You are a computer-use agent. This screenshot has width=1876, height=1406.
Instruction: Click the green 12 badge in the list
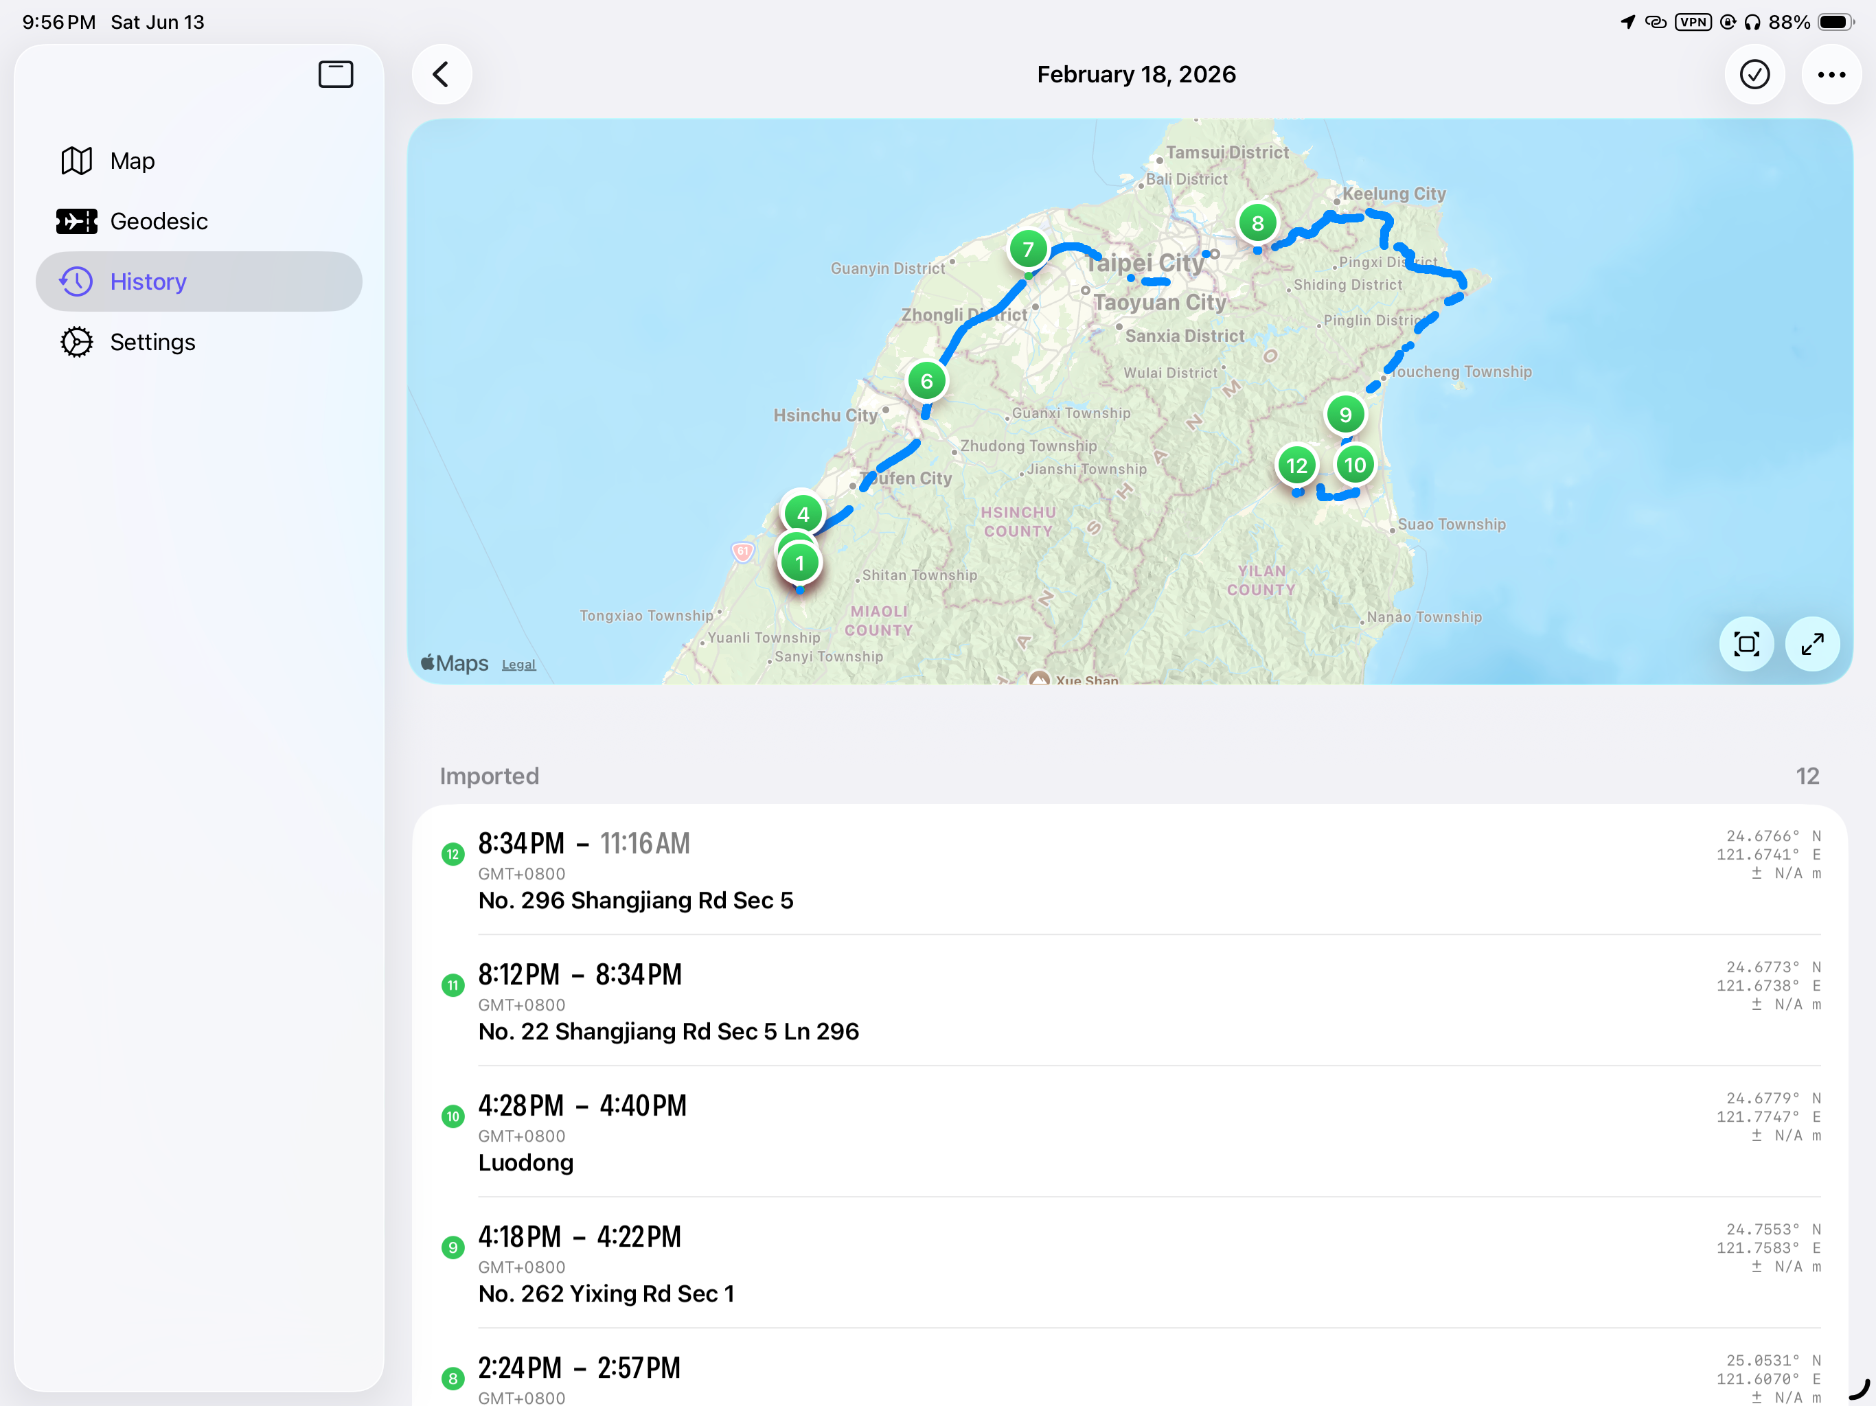click(453, 855)
